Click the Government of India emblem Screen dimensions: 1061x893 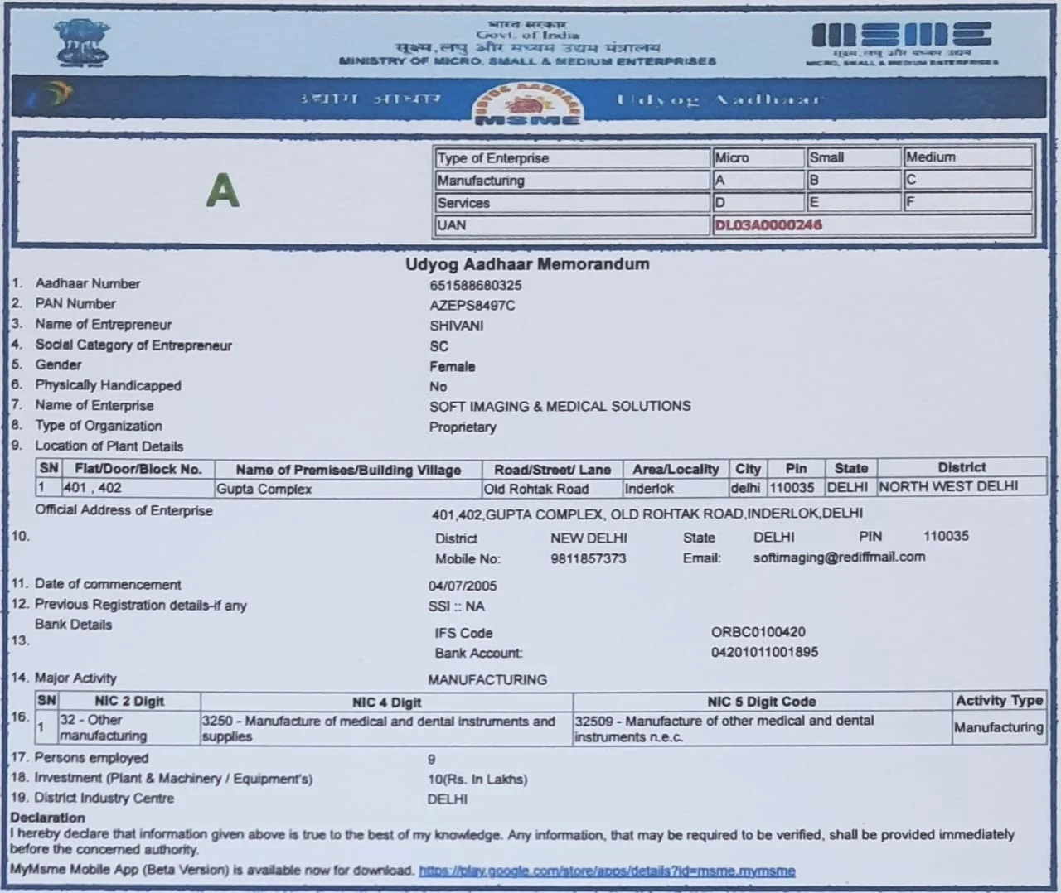[83, 42]
